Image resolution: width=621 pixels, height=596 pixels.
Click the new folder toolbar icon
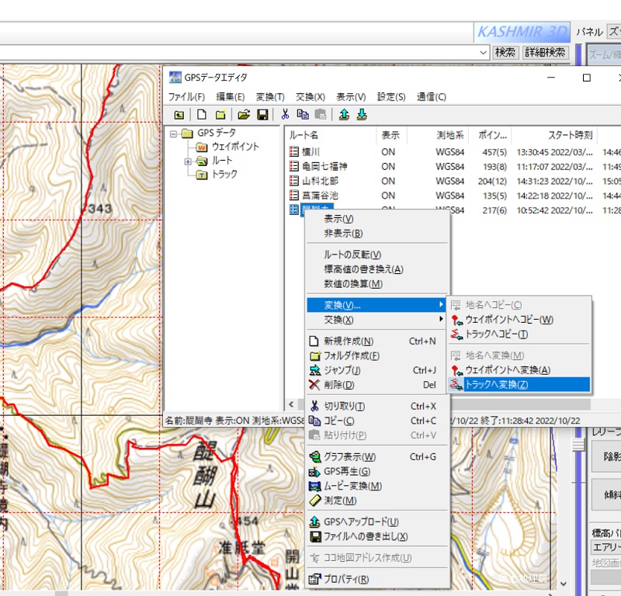tap(220, 115)
